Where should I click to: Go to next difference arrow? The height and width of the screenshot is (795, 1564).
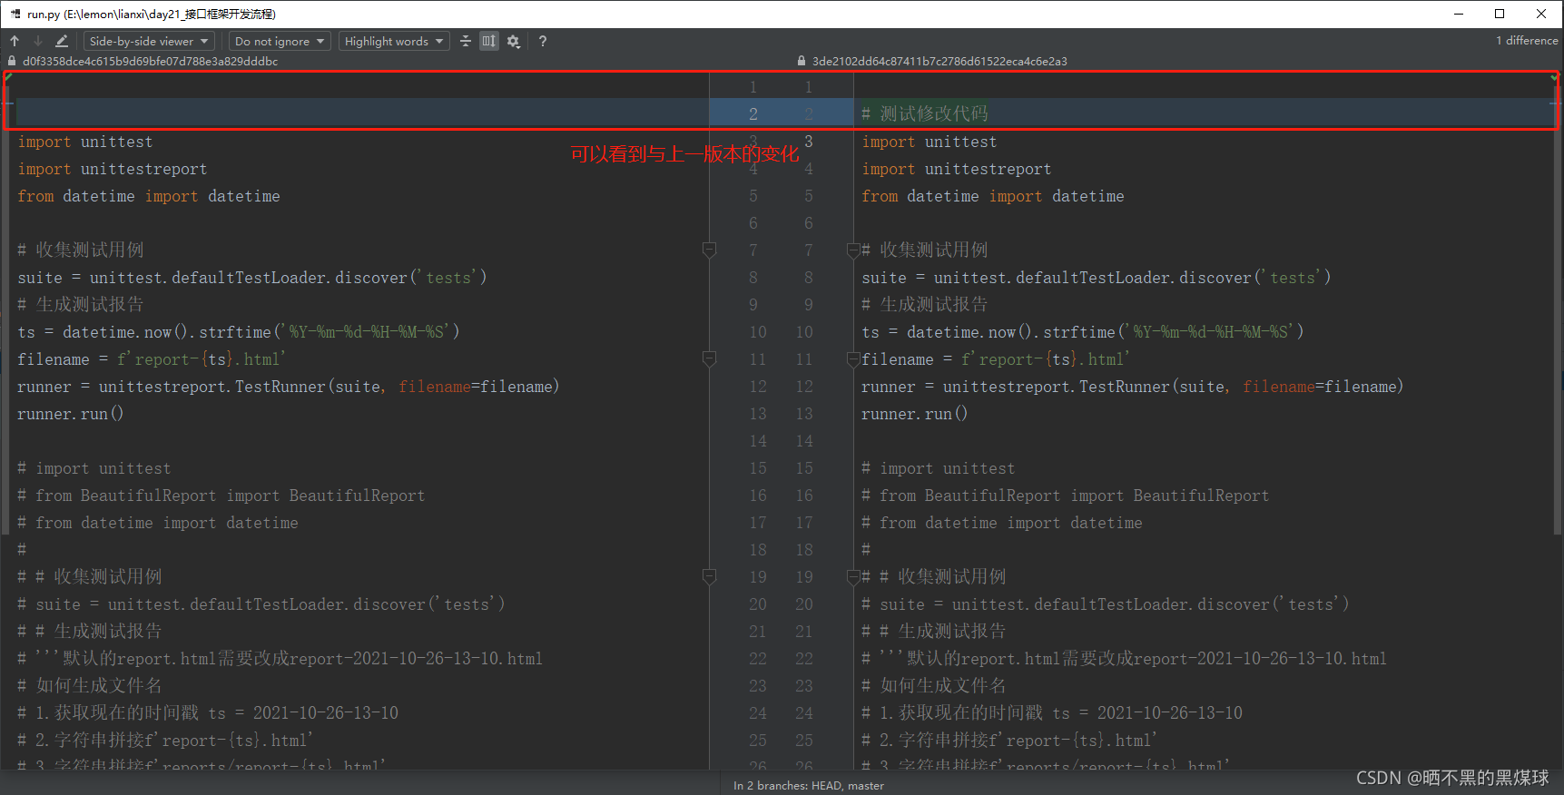[38, 41]
